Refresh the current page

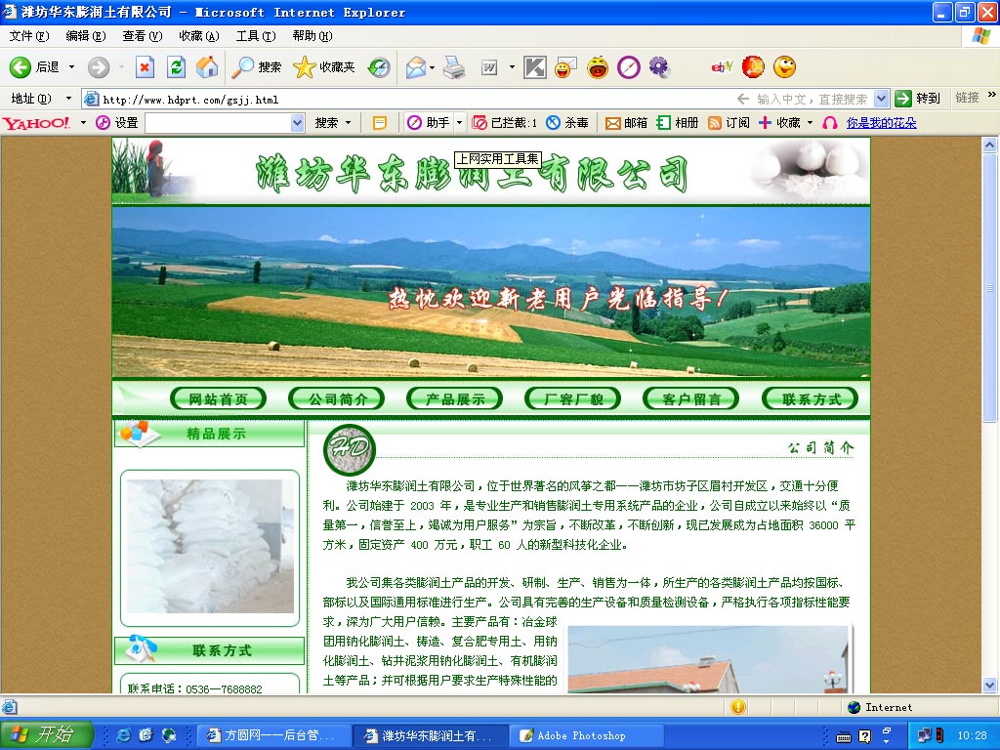[176, 67]
